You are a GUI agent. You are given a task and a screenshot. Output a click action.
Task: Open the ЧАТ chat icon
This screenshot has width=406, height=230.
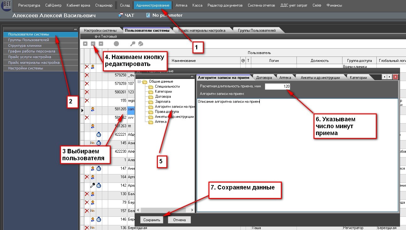point(120,15)
